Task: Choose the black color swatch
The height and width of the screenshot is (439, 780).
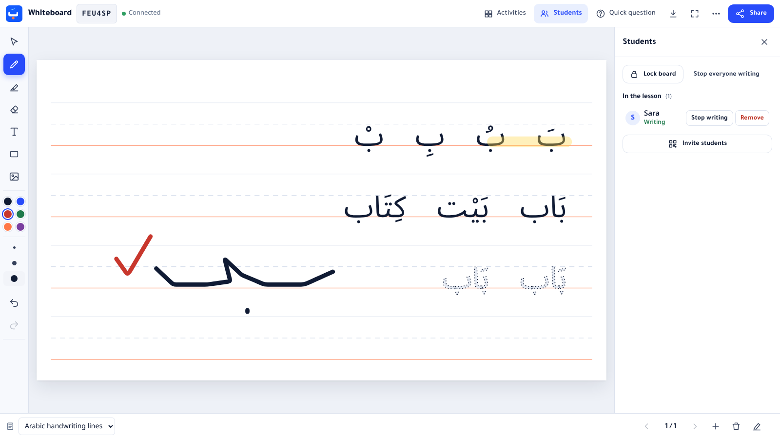Action: (8, 201)
